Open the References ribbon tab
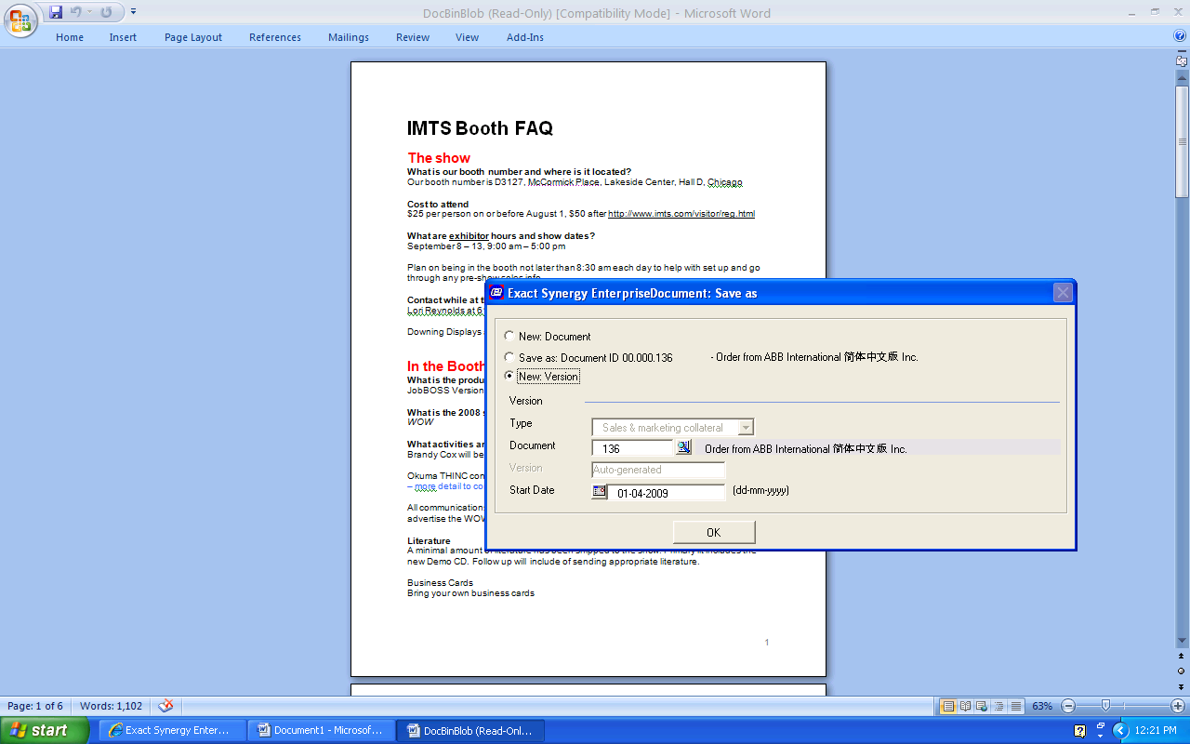Viewport: 1190px width, 744px height. coord(275,37)
